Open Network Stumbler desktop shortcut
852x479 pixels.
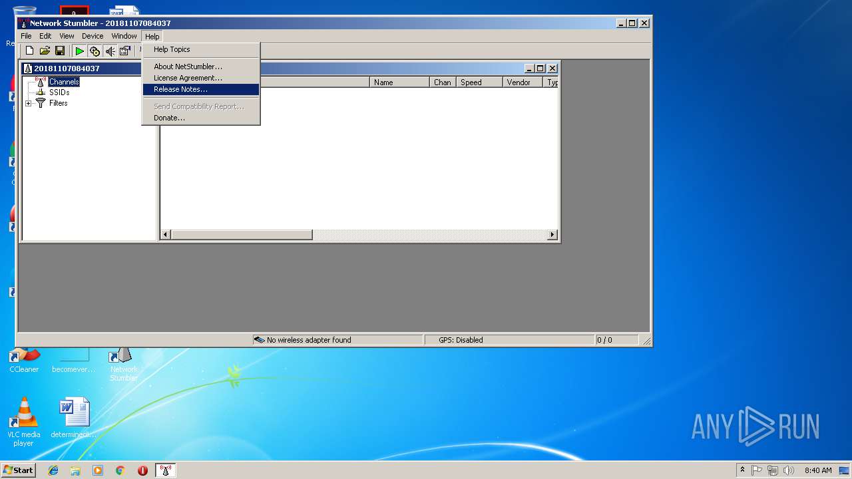(x=124, y=365)
